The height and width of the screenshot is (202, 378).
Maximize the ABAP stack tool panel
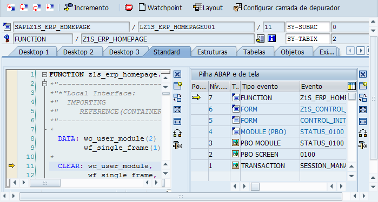tap(363, 110)
